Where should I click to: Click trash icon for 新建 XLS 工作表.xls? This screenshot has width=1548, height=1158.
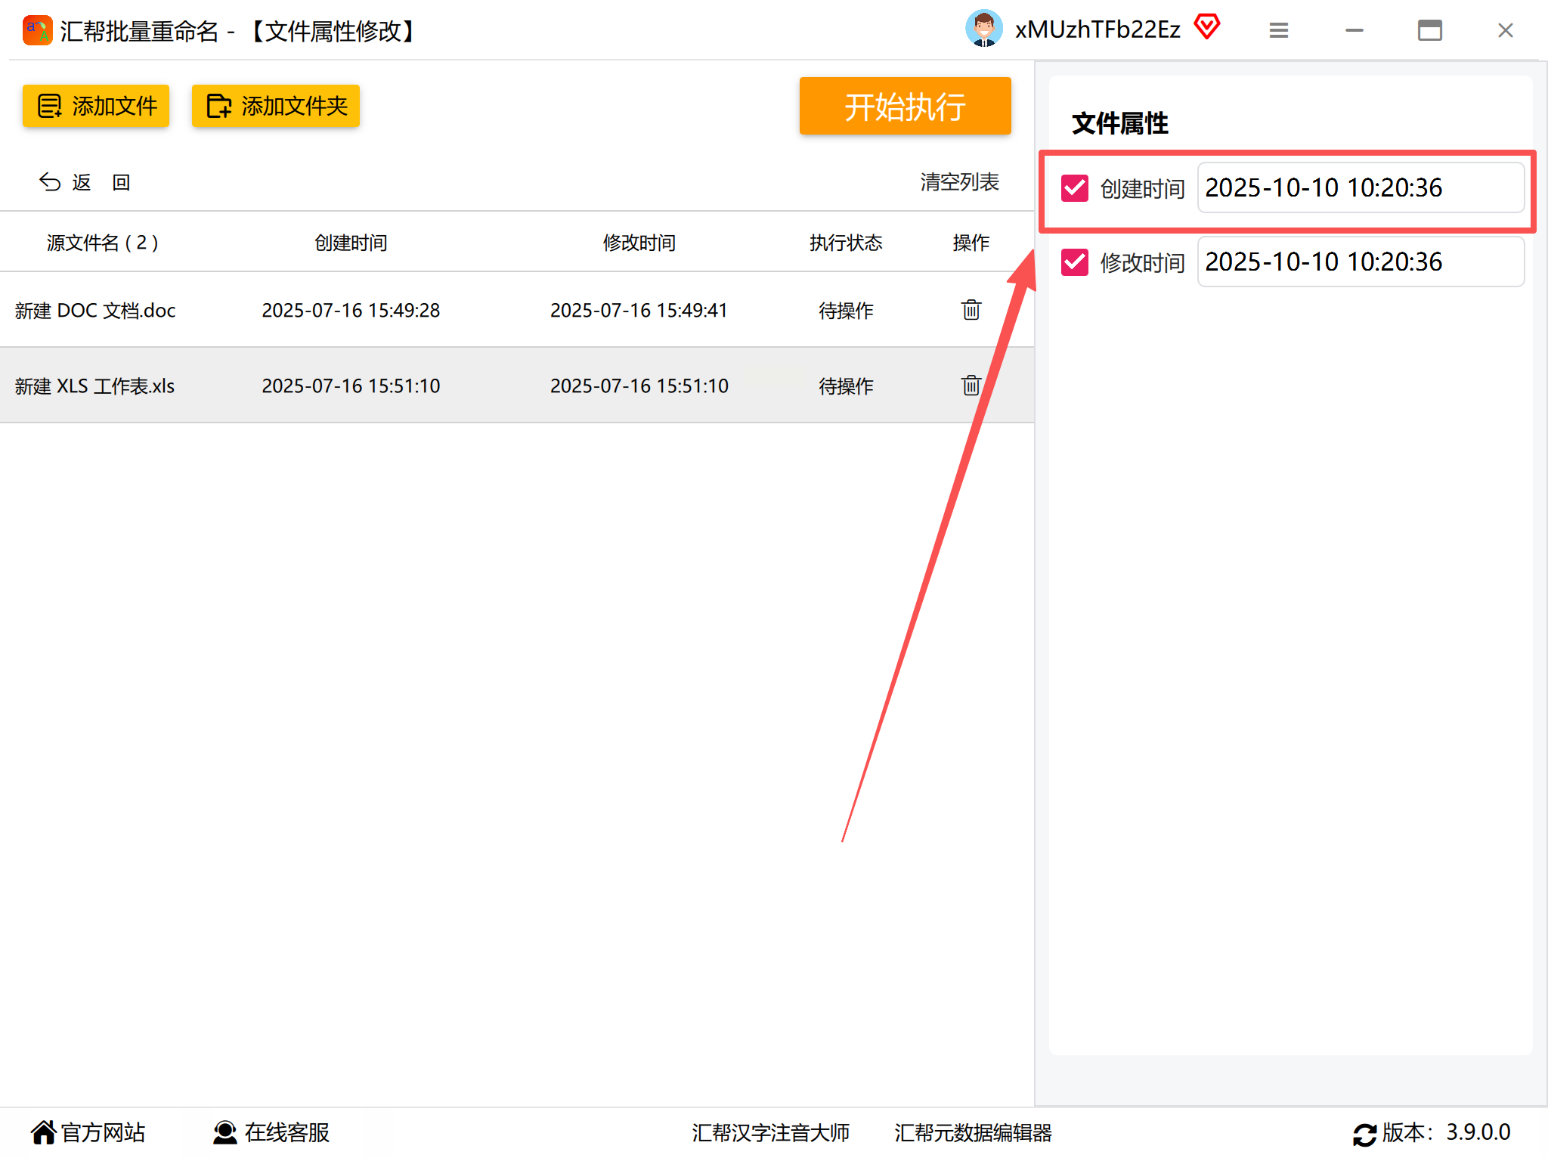click(x=971, y=385)
